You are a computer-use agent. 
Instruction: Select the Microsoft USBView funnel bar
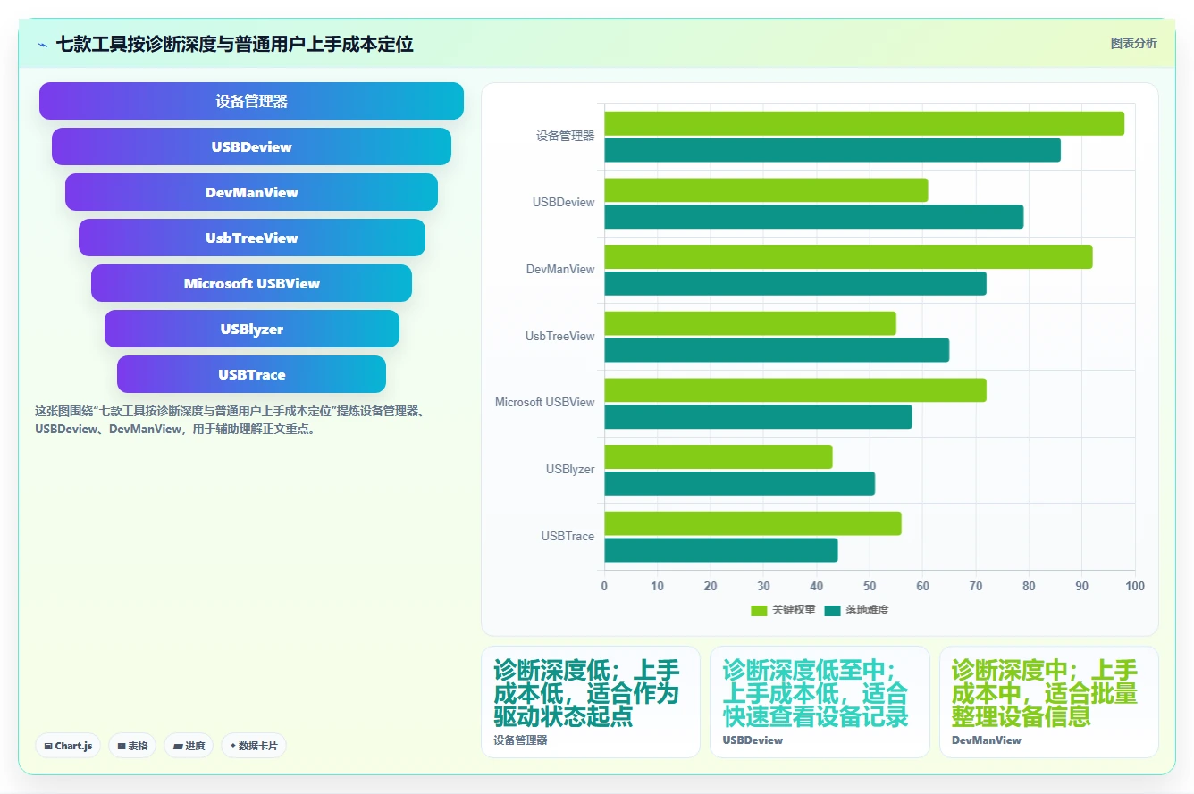(x=251, y=283)
